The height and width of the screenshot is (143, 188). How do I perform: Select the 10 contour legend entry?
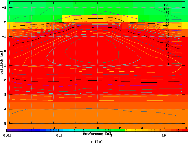[167, 49]
